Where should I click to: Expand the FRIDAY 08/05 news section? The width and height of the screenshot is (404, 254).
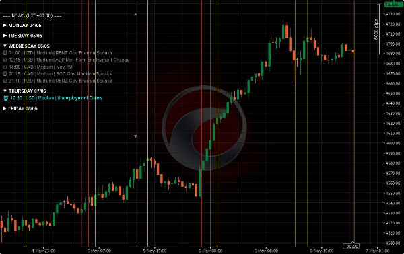5,108
